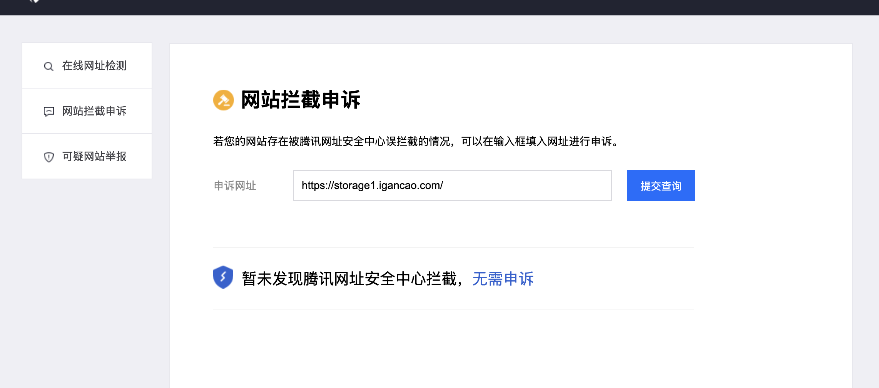This screenshot has height=388, width=879.
Task: Select 网站拦截申诉 sidebar item
Action: tap(87, 111)
